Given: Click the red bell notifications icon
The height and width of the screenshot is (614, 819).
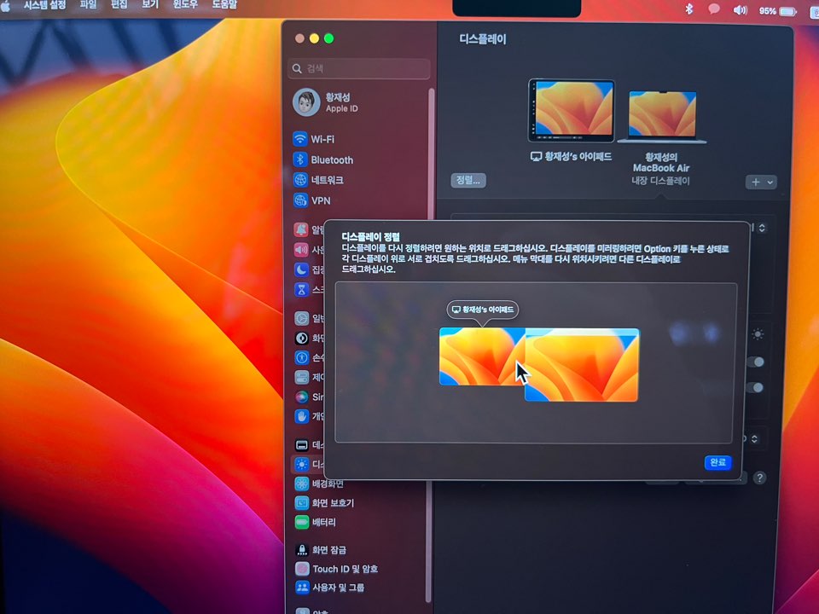Looking at the screenshot, I should pyautogui.click(x=301, y=229).
